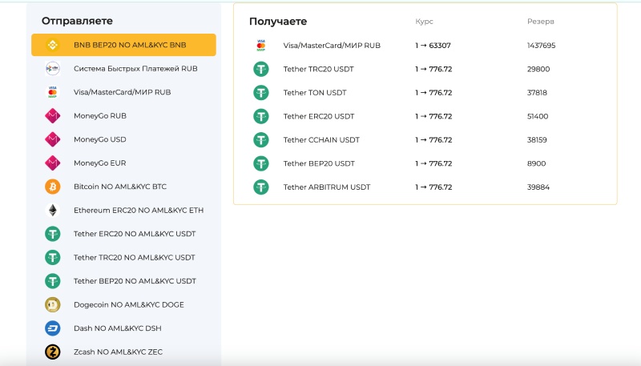Select MoneyGo USD as send currency
This screenshot has width=641, height=366.
(x=99, y=139)
